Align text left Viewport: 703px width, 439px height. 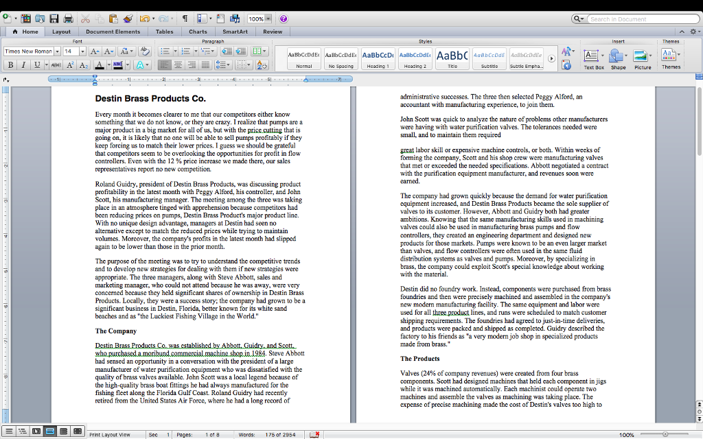[x=164, y=65]
